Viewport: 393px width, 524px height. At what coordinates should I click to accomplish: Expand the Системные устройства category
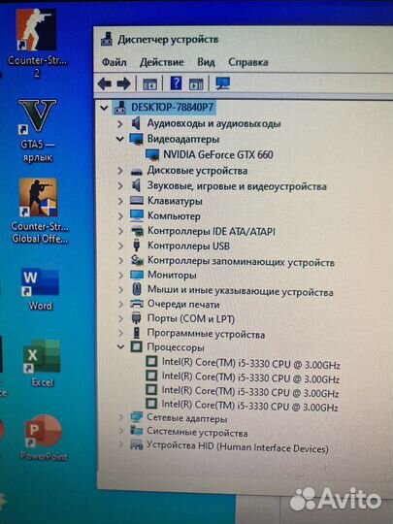[x=121, y=431]
